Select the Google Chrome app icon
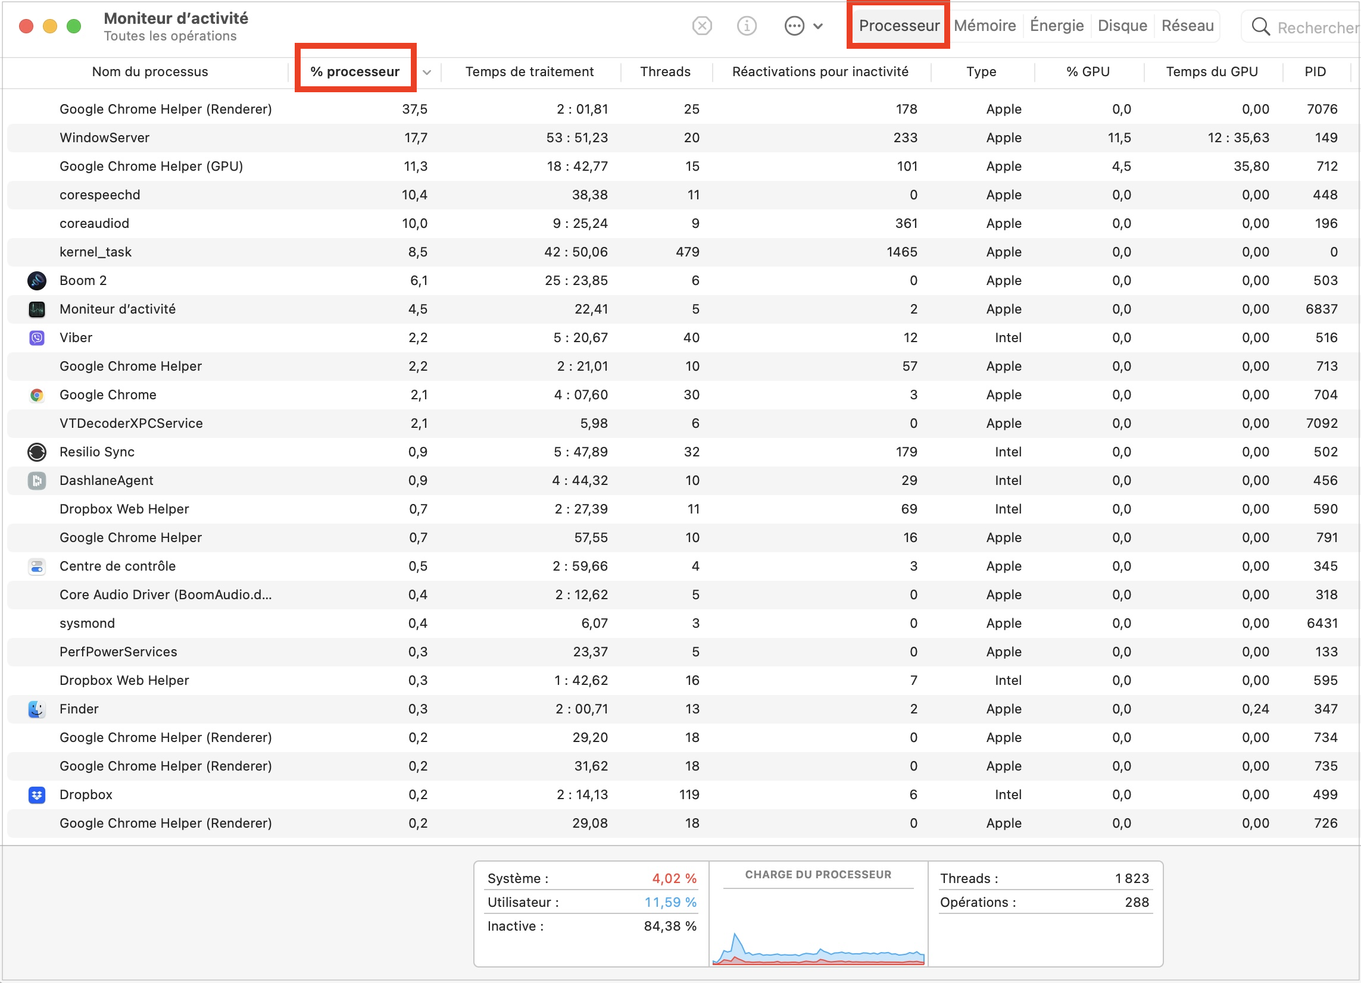The height and width of the screenshot is (983, 1361). pyautogui.click(x=36, y=395)
